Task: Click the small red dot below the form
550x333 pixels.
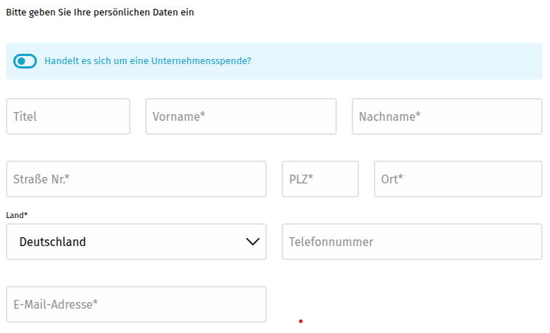Action: pyautogui.click(x=301, y=321)
